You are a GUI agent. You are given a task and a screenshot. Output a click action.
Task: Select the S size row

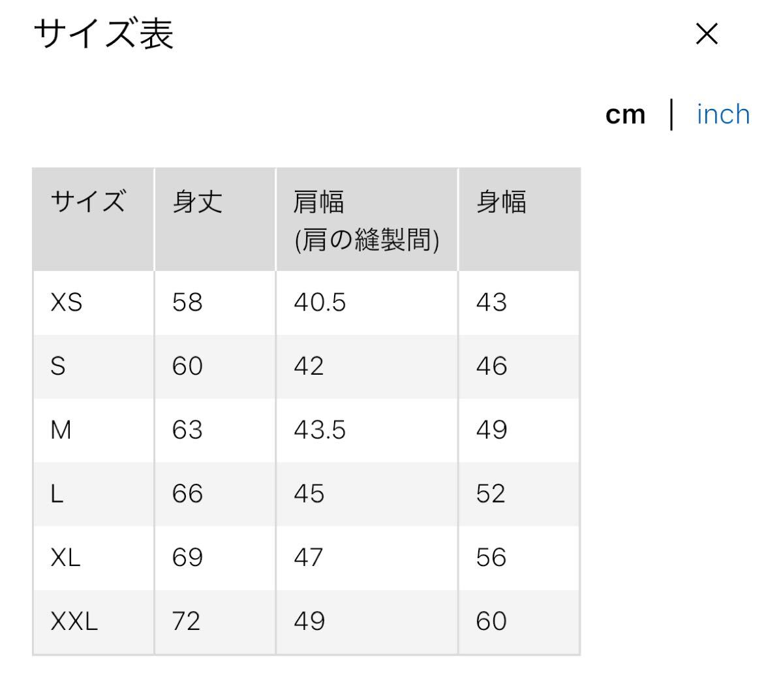pyautogui.click(x=59, y=367)
